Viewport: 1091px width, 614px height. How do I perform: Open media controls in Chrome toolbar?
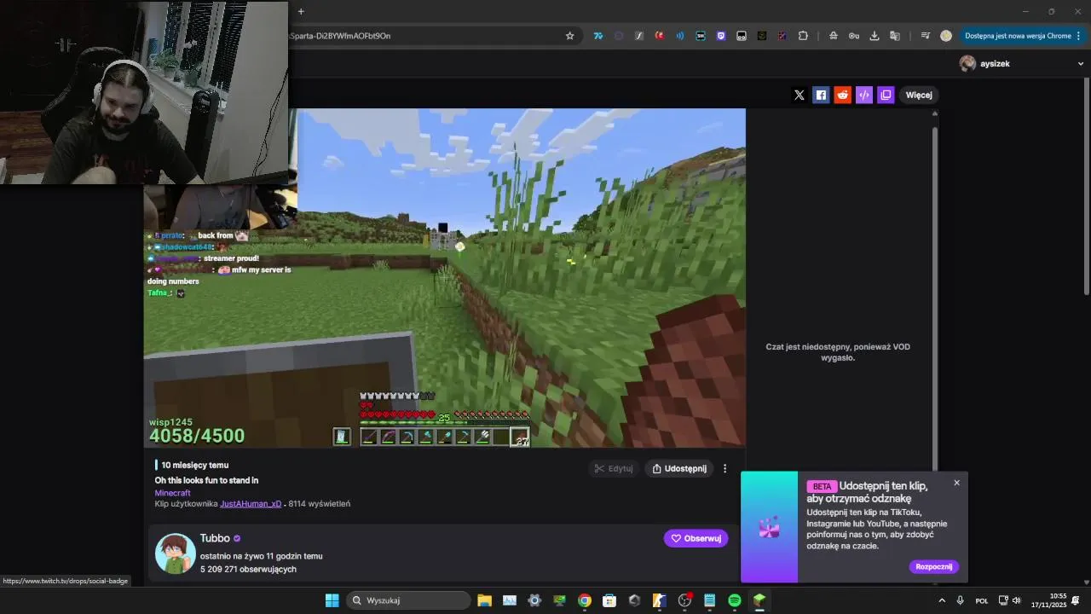[x=926, y=36]
